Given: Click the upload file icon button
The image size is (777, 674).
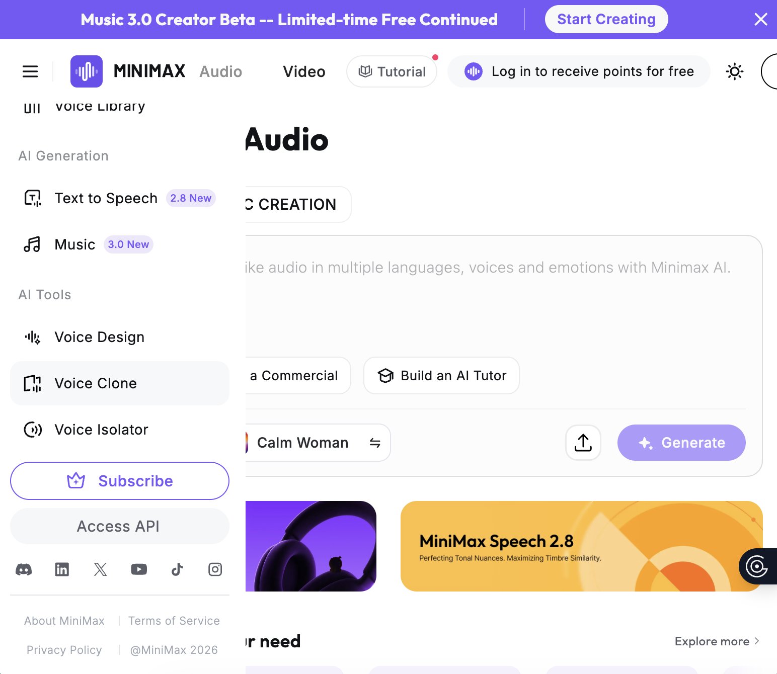Looking at the screenshot, I should 583,443.
